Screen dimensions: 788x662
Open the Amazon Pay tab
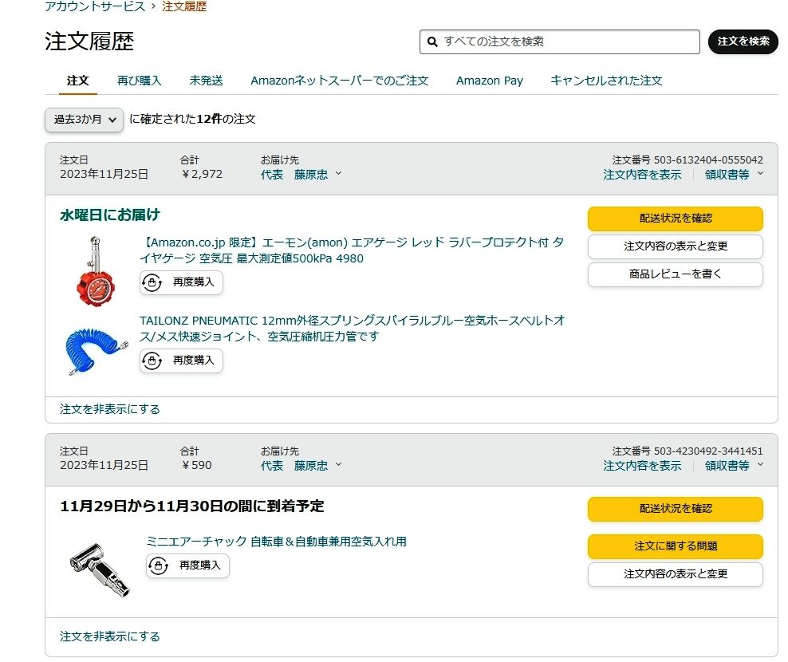tap(490, 81)
